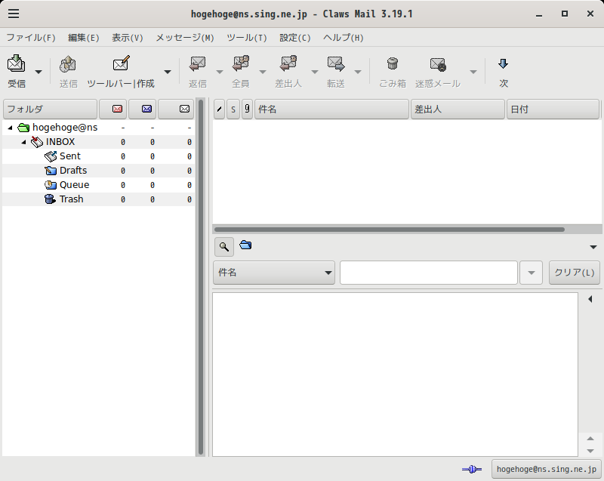This screenshot has width=604, height=481.
Task: Click the Reply to sender (差出人) icon
Action: pyautogui.click(x=288, y=64)
